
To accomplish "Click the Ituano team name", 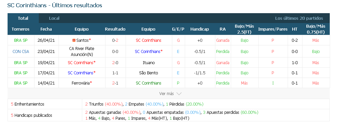I will pyautogui.click(x=149, y=63).
